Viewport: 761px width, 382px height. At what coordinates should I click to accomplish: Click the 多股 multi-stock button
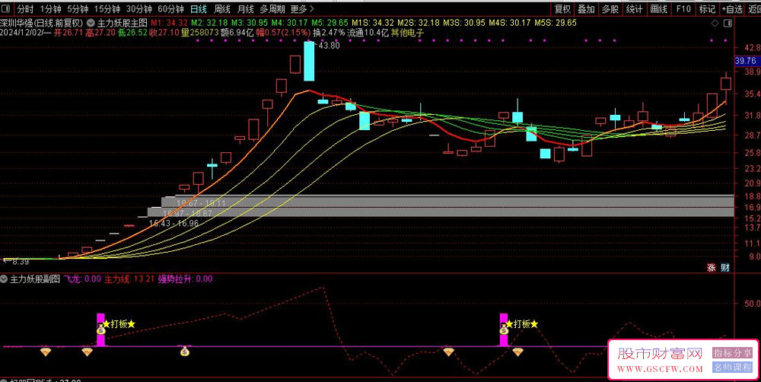(610, 8)
